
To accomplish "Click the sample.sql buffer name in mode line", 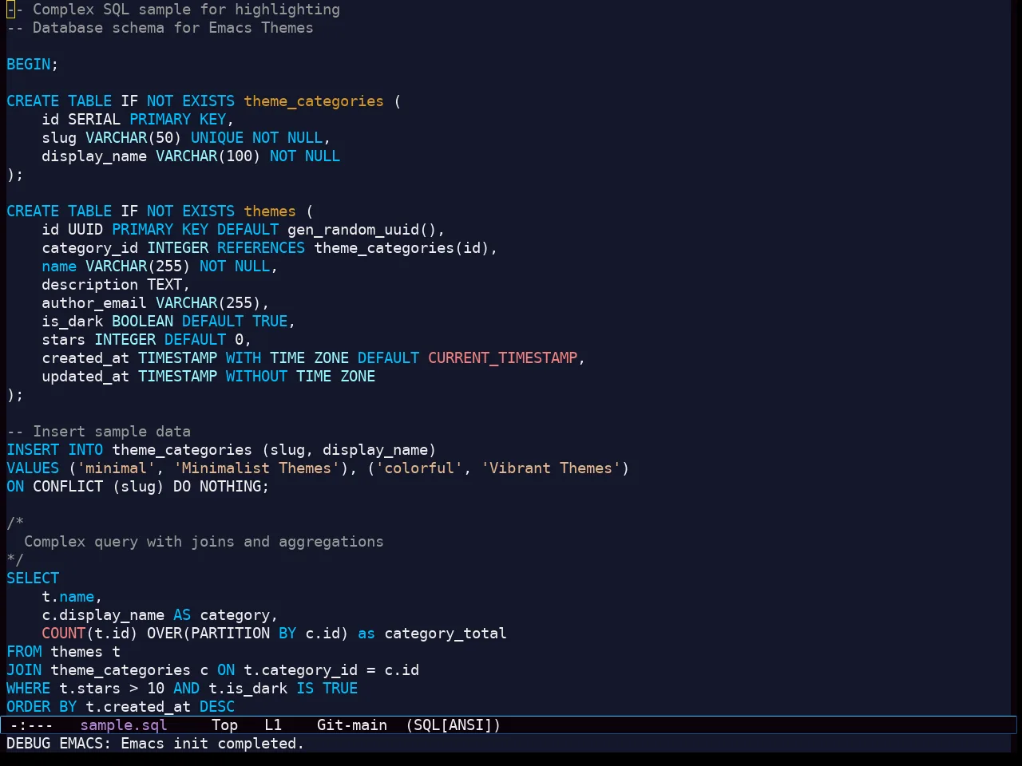I will pos(124,725).
